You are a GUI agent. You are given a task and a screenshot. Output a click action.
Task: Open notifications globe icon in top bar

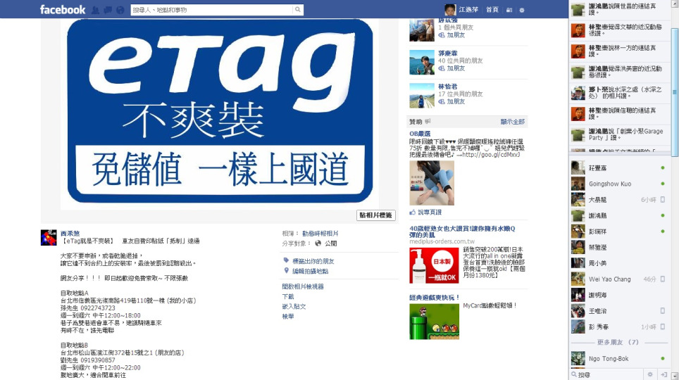(120, 10)
